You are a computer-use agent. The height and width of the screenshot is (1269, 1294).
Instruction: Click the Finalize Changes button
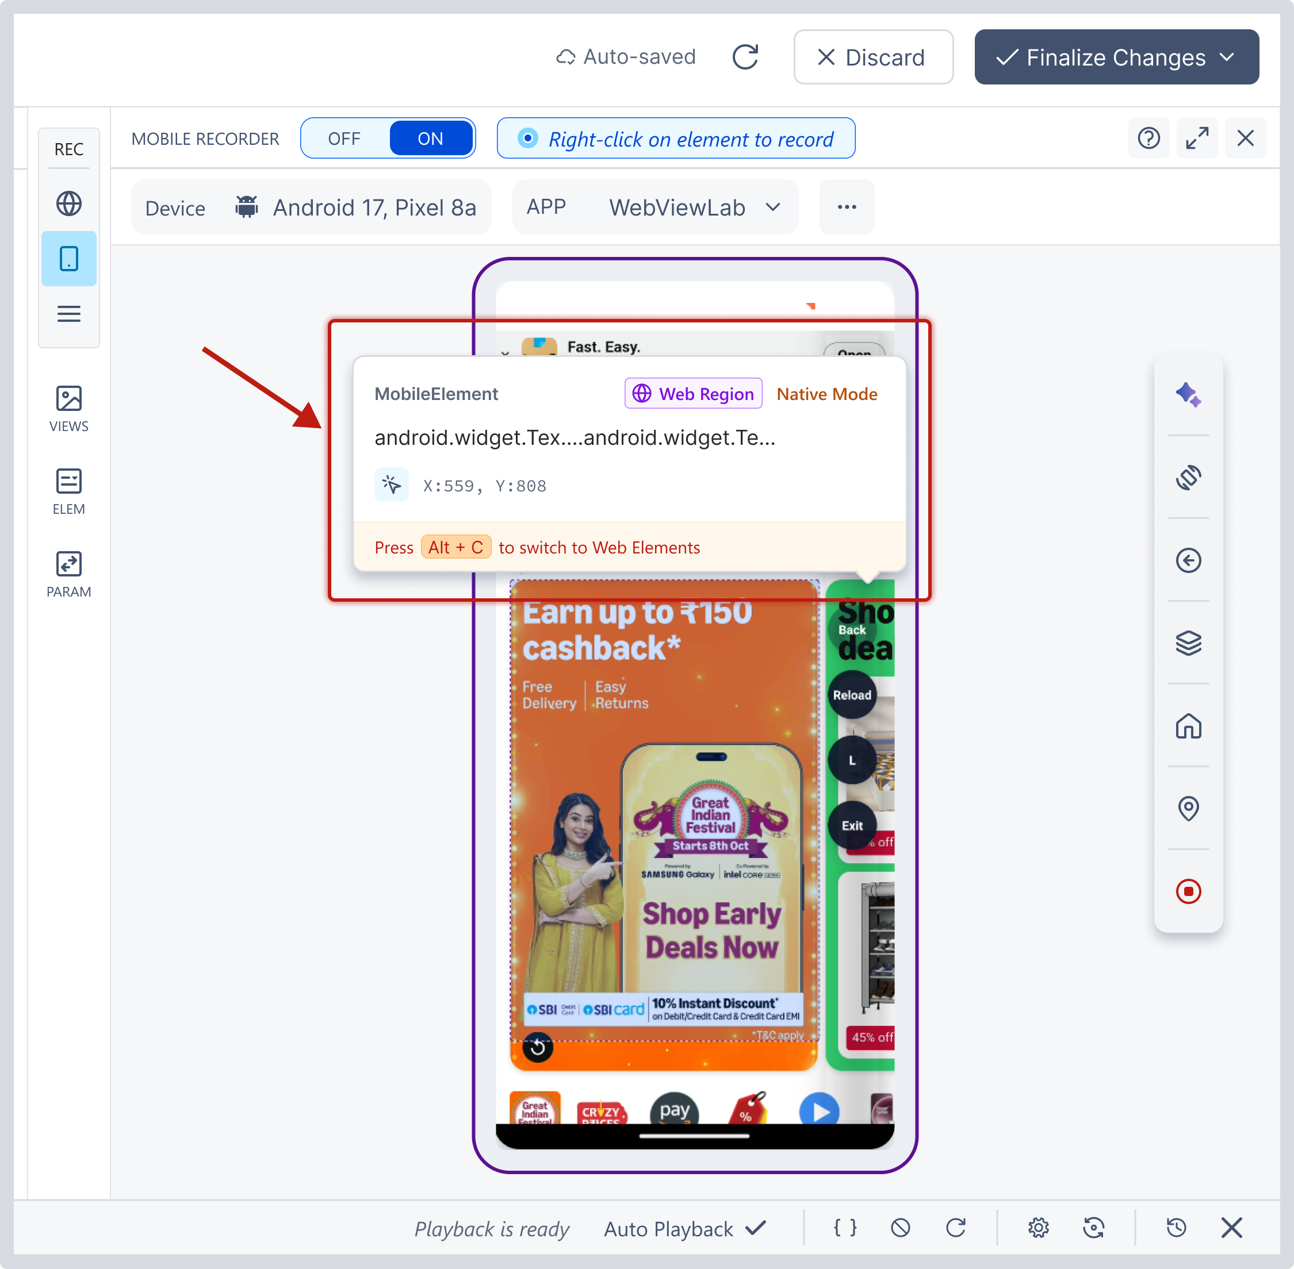click(x=1116, y=57)
